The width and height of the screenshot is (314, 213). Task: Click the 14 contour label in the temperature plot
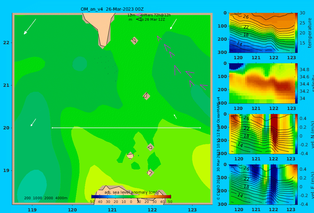(x=240, y=43)
